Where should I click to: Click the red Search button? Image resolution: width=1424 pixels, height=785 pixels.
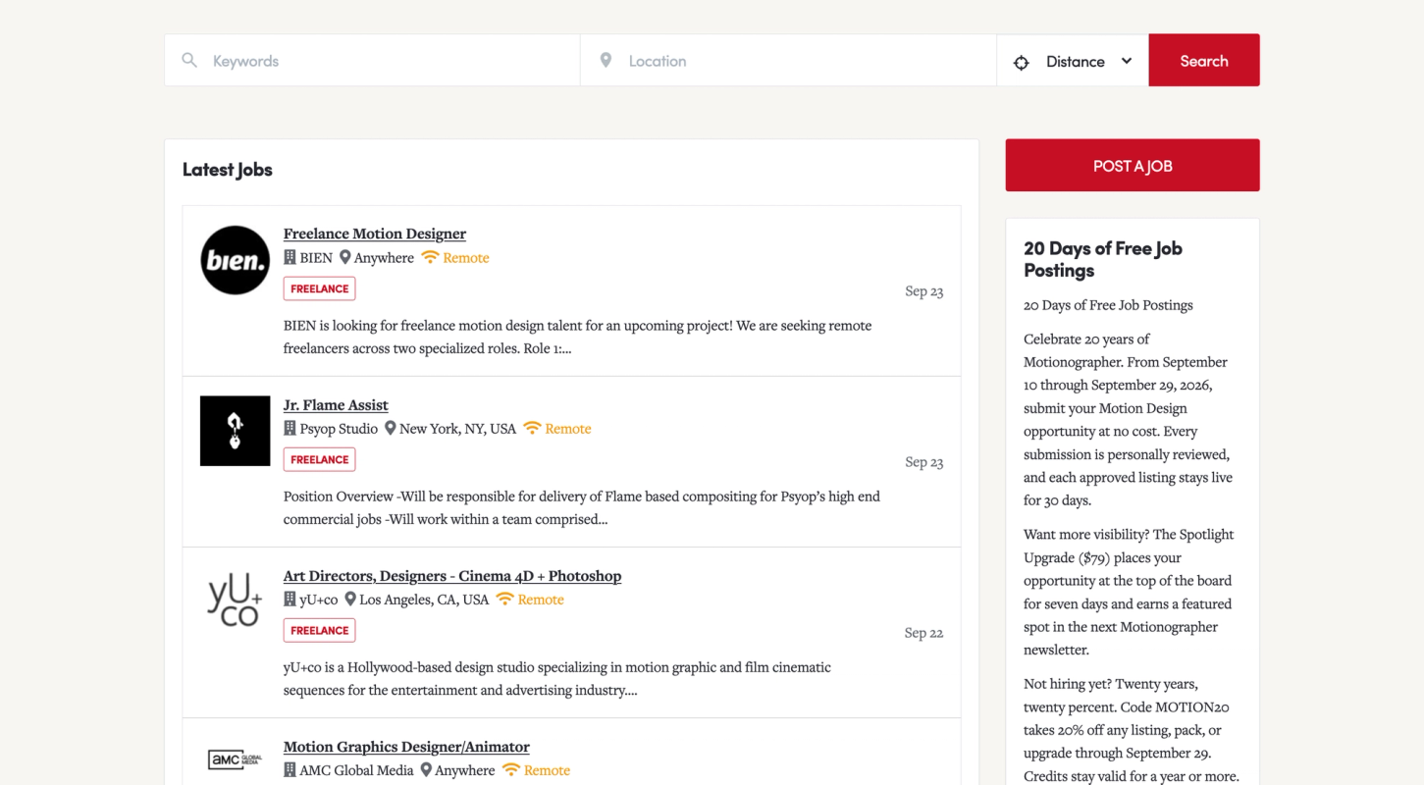click(x=1204, y=61)
